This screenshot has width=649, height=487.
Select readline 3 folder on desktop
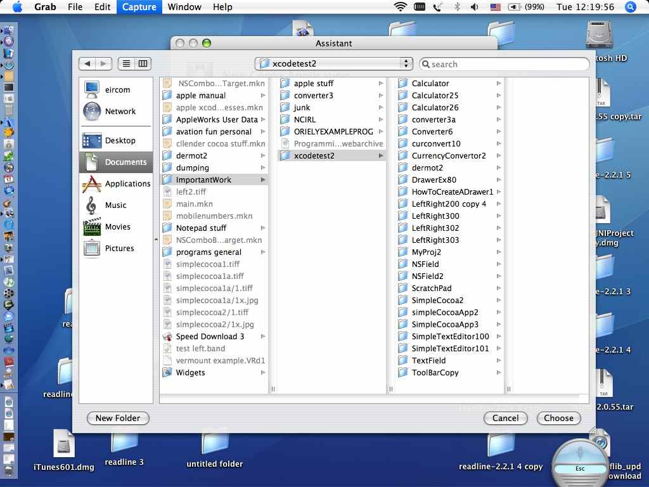(x=124, y=450)
